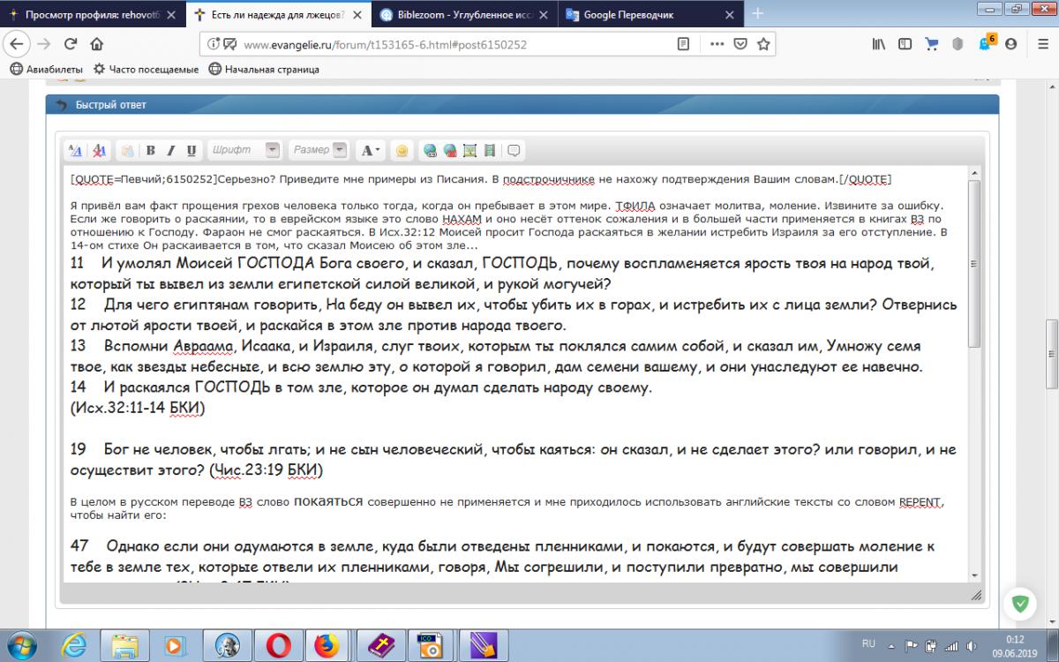
Task: Apply italic formatting to the text
Action: pyautogui.click(x=171, y=150)
